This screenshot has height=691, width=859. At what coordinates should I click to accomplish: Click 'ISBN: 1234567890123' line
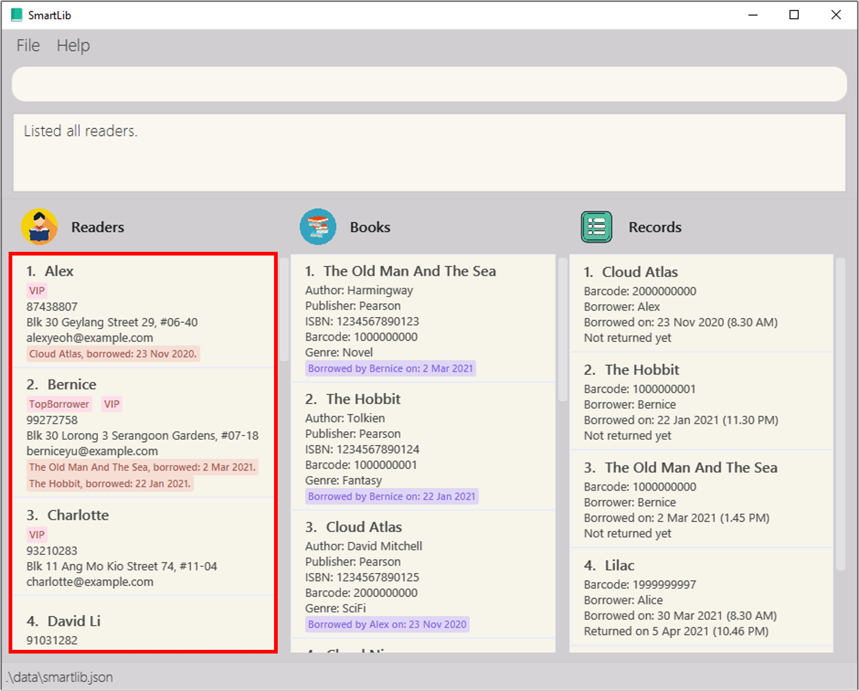coord(362,321)
